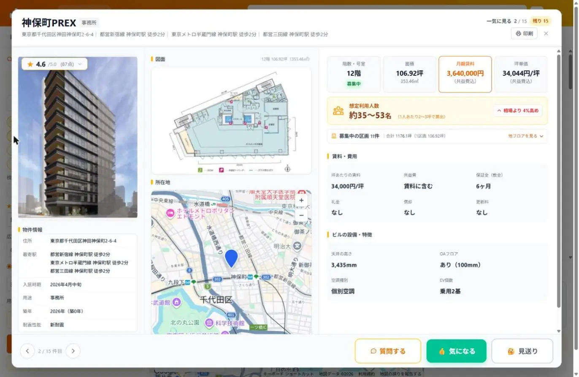Zoom out on the location map

point(301,215)
